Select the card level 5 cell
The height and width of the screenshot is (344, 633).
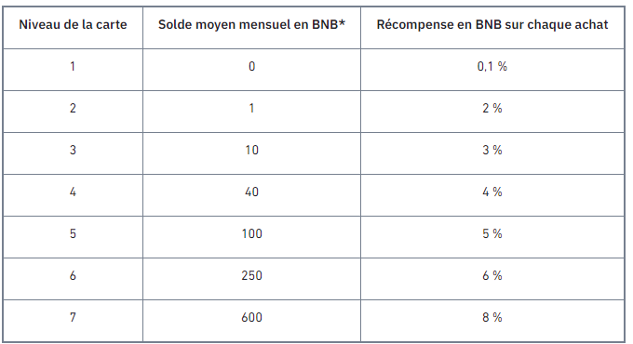73,234
